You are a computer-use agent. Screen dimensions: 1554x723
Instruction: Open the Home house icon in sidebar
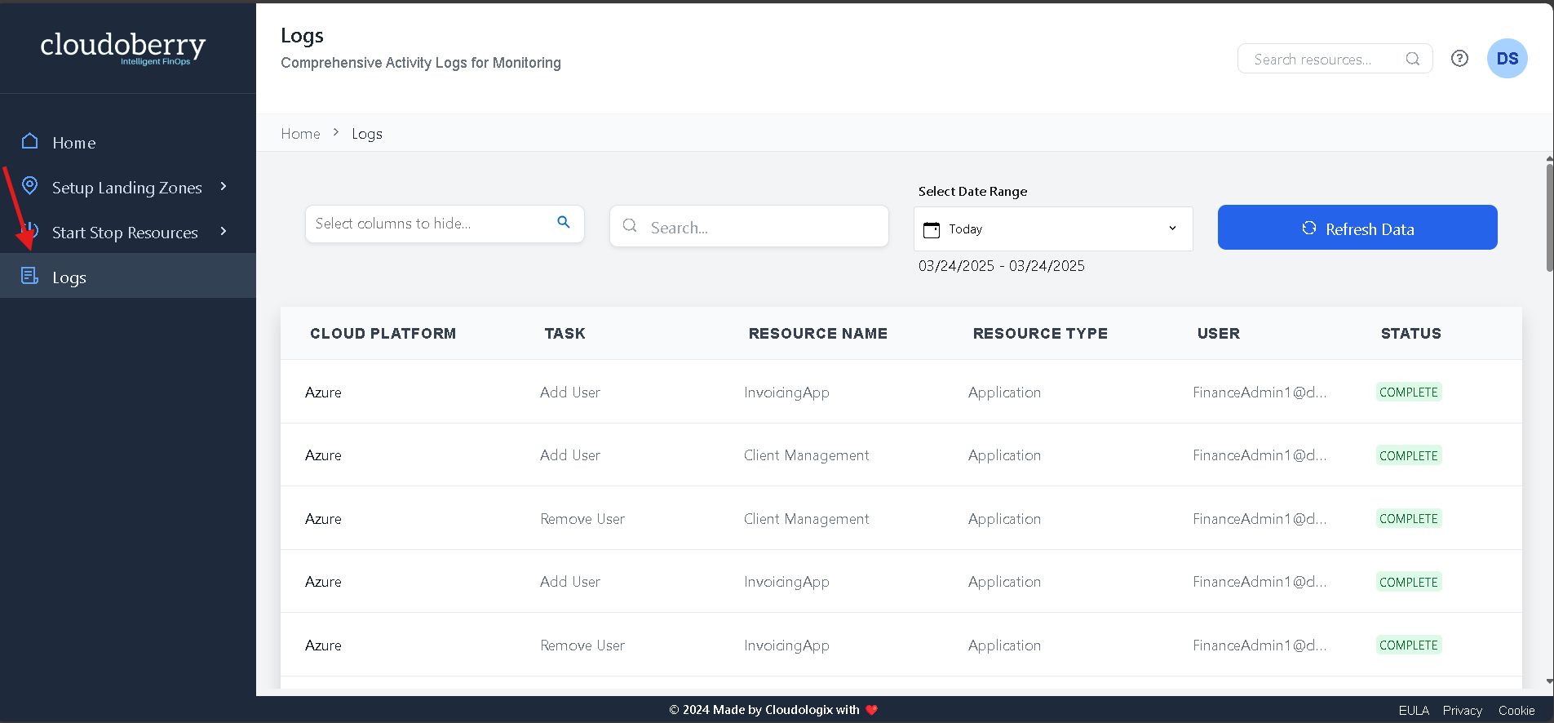point(30,141)
